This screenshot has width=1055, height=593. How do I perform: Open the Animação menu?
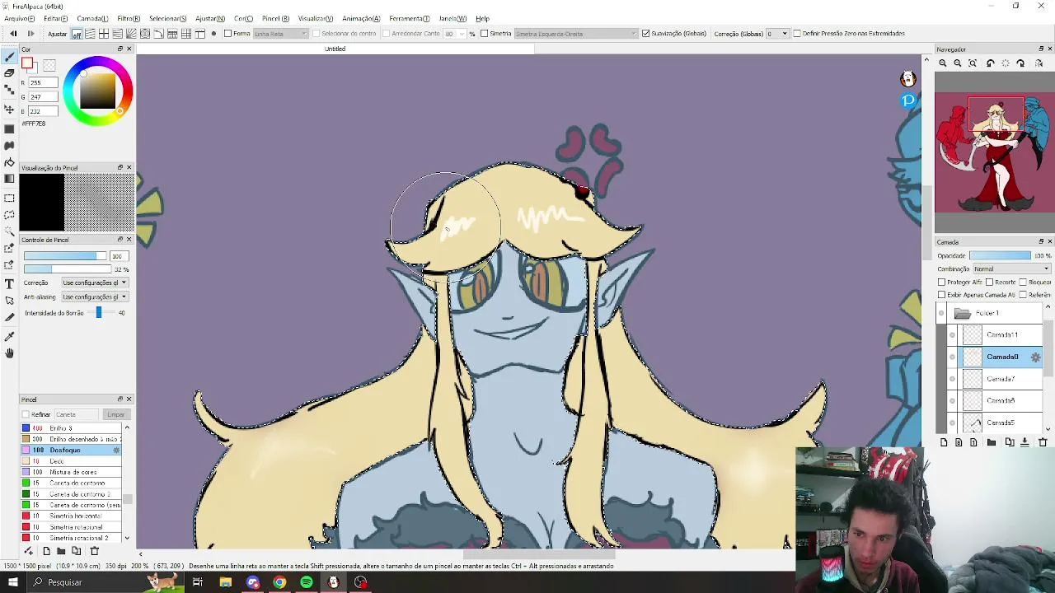tap(361, 18)
